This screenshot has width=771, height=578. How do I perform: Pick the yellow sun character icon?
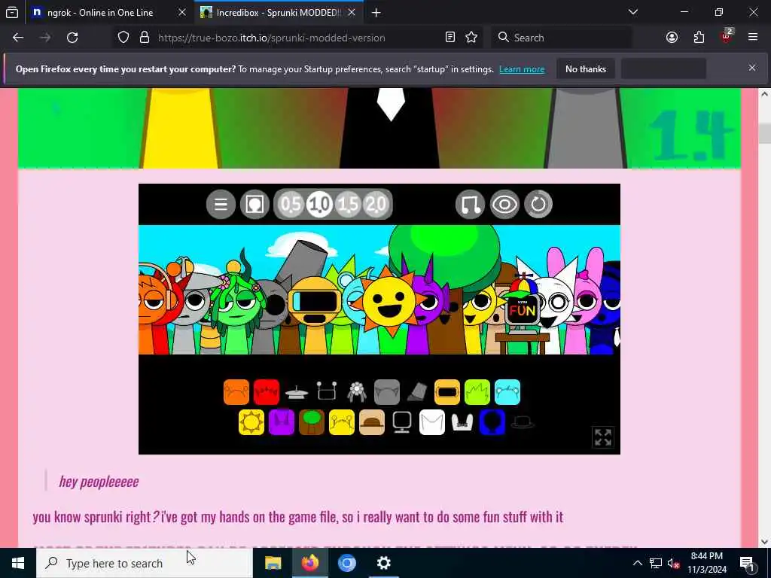click(x=251, y=422)
